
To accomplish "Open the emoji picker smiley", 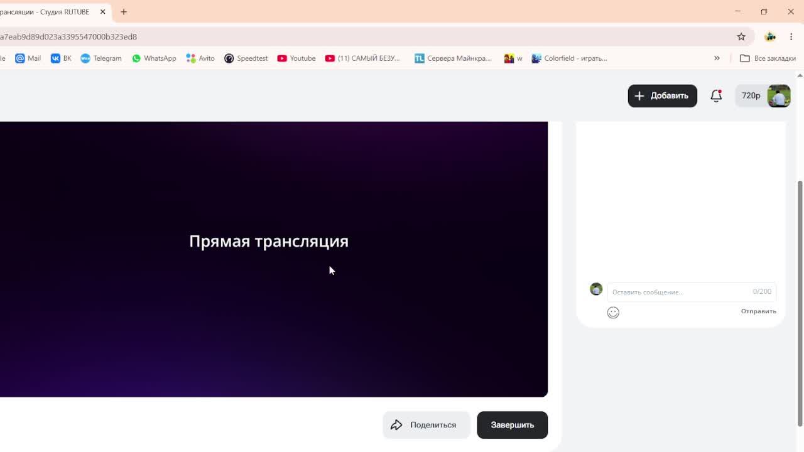I will [613, 313].
